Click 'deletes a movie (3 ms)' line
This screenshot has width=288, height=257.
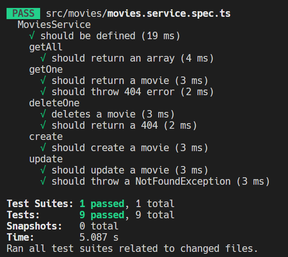113,114
